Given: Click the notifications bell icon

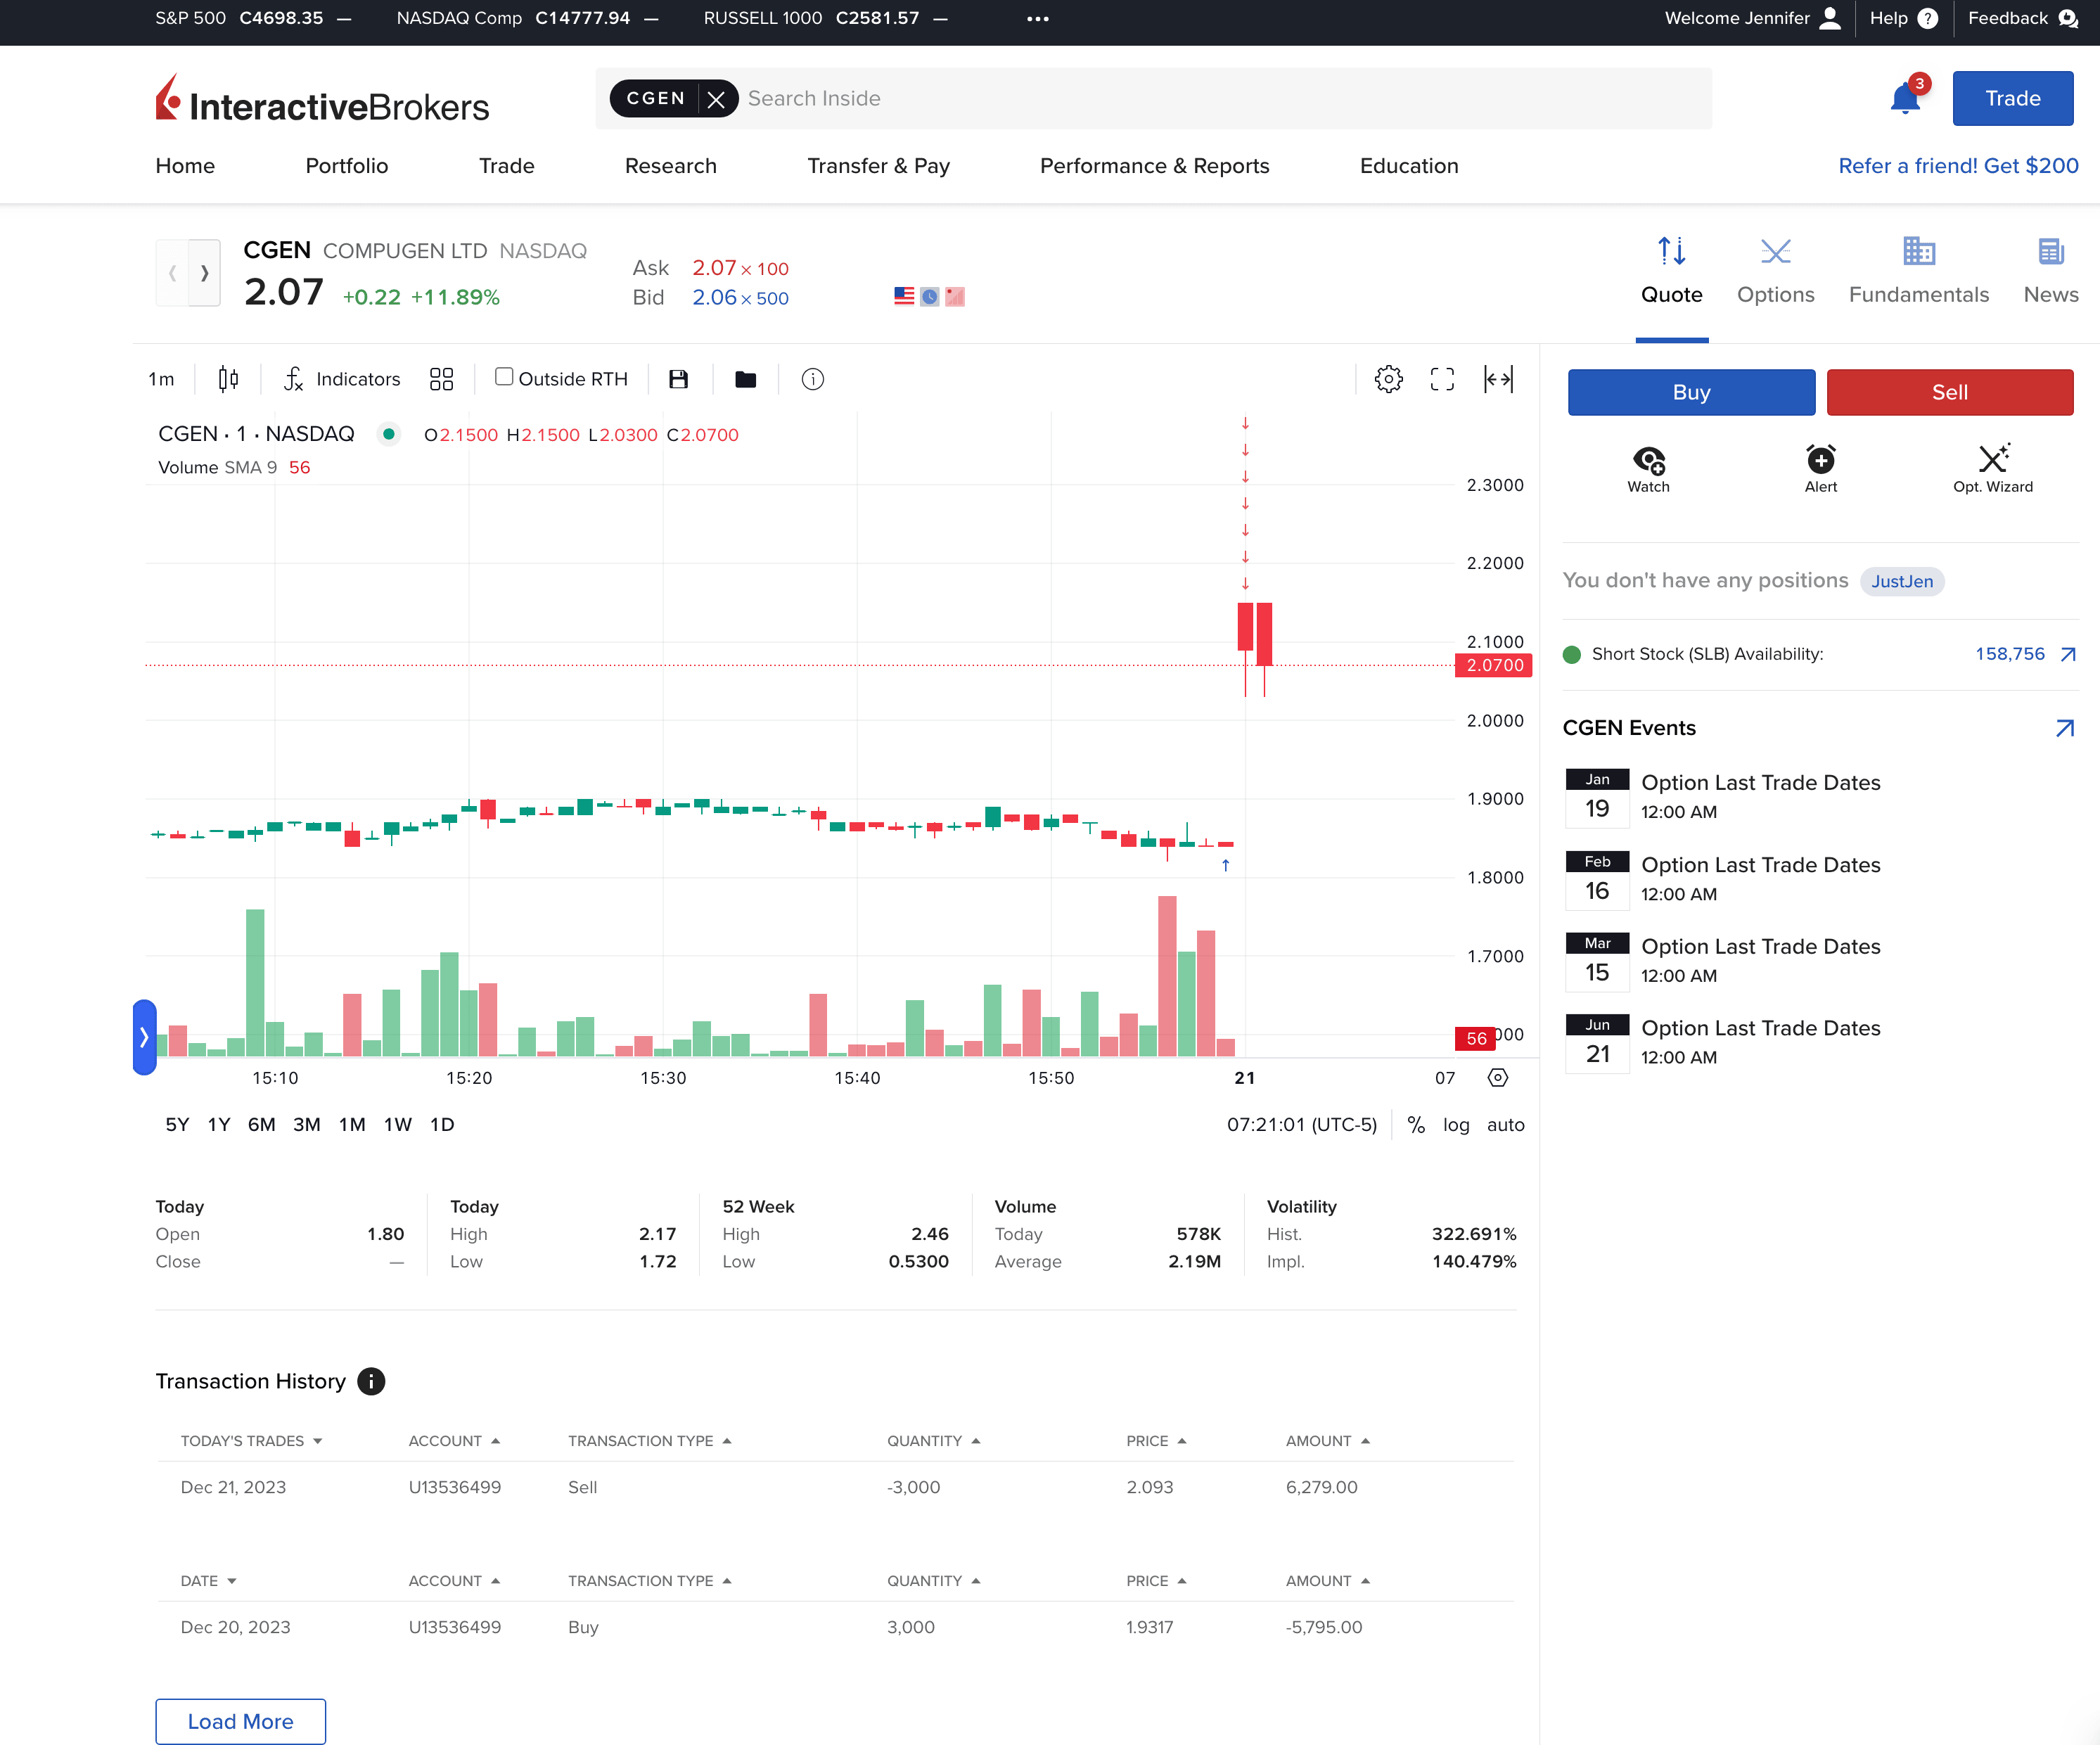Looking at the screenshot, I should (x=1904, y=99).
